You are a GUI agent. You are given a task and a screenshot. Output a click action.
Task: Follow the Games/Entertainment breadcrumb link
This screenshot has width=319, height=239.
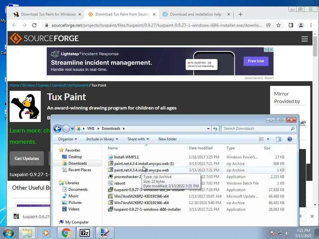(x=70, y=85)
